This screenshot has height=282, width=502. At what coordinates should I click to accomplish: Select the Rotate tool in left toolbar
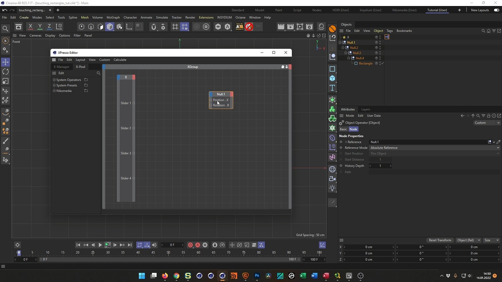click(5, 72)
